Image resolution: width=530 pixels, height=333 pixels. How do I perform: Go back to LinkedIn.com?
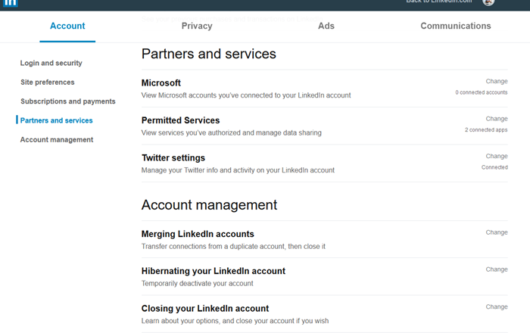point(438,2)
